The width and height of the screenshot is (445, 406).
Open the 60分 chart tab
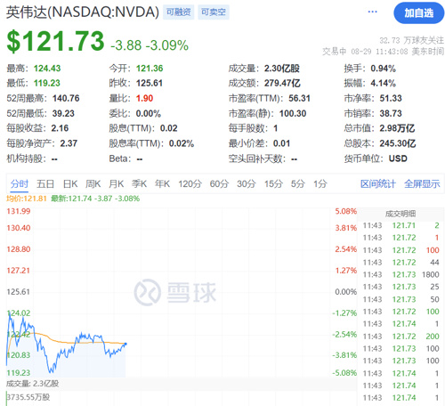tap(219, 184)
